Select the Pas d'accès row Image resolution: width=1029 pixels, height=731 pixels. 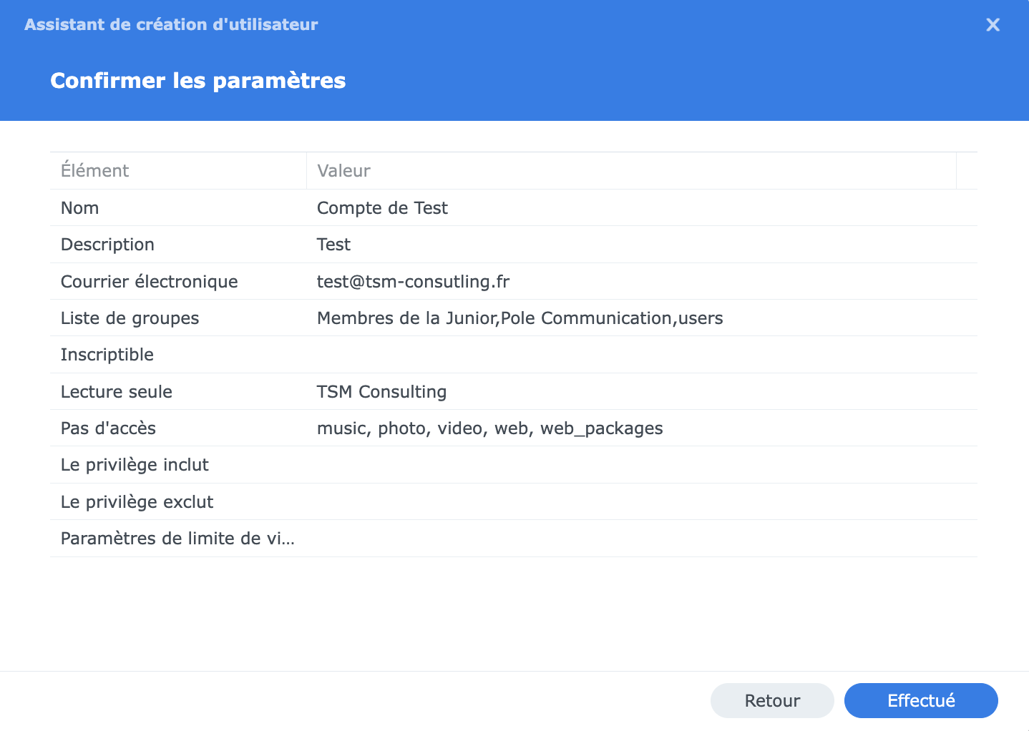tap(514, 428)
